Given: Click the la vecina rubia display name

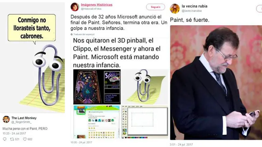Looking at the screenshot, I should tap(194, 6).
